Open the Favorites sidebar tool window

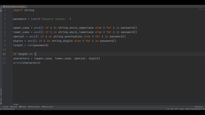coord(1,101)
